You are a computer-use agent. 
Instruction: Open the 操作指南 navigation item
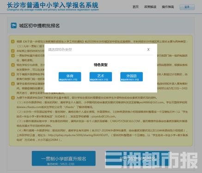pos(168,7)
